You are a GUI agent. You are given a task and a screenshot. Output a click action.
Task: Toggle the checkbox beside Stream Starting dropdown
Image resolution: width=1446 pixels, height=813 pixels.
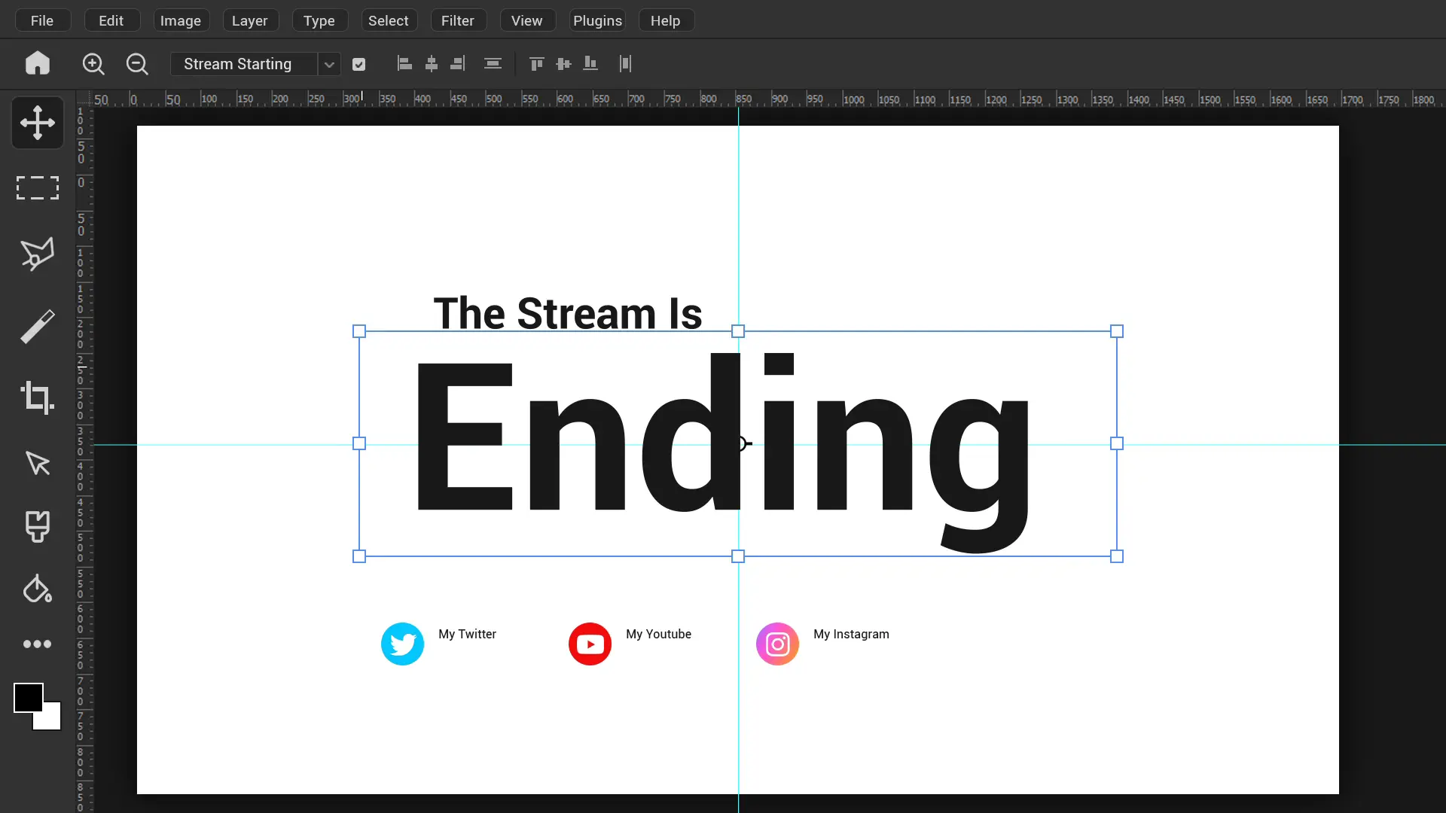point(359,65)
